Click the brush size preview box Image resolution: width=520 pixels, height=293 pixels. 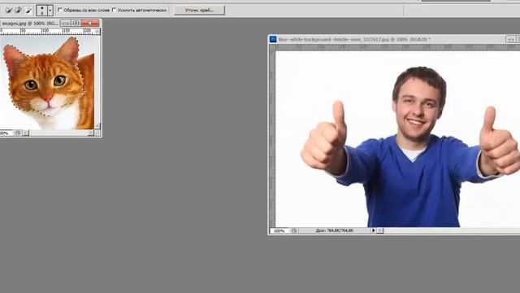tap(41, 11)
